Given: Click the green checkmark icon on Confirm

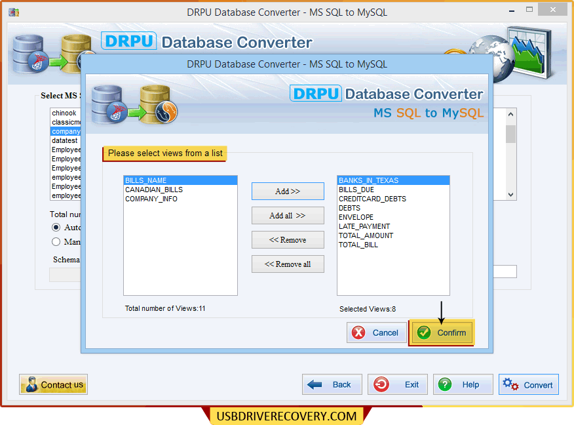Looking at the screenshot, I should (x=424, y=333).
